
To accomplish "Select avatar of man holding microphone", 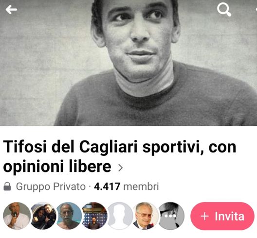I will (17, 216).
